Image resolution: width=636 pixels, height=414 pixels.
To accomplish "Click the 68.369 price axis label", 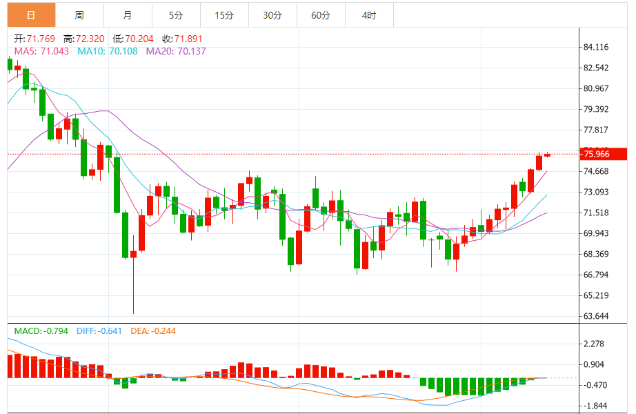I will coord(596,254).
